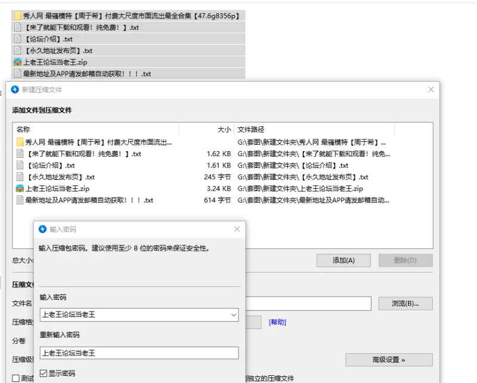
Task: Uncheck the 显示密码 checkbox
Action: (x=44, y=373)
